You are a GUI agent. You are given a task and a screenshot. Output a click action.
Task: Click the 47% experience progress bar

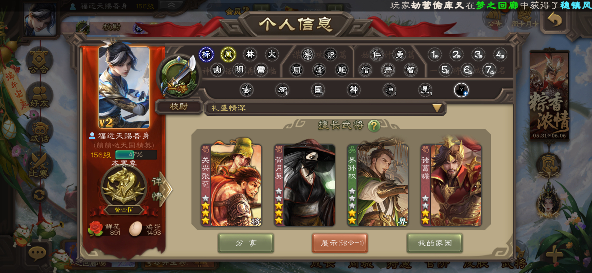[136, 155]
